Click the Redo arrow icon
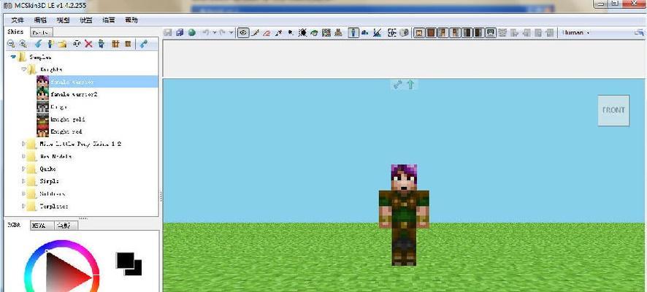647x292 pixels. [223, 32]
